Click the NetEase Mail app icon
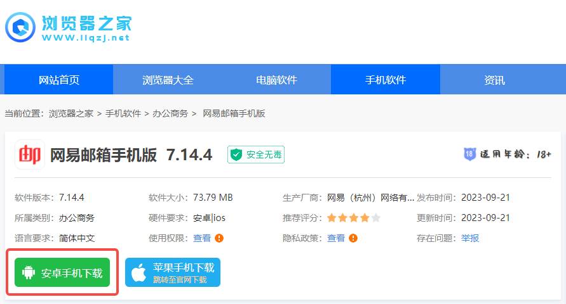 tap(30, 155)
